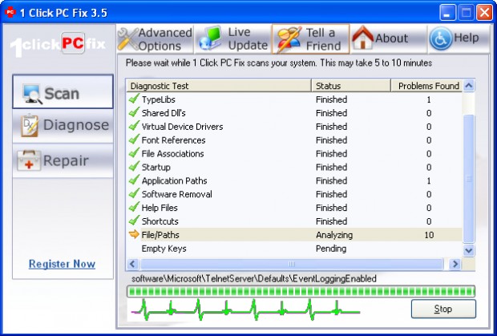This screenshot has height=336, width=497.
Task: Select the Empty Keys row name
Action: [x=164, y=249]
